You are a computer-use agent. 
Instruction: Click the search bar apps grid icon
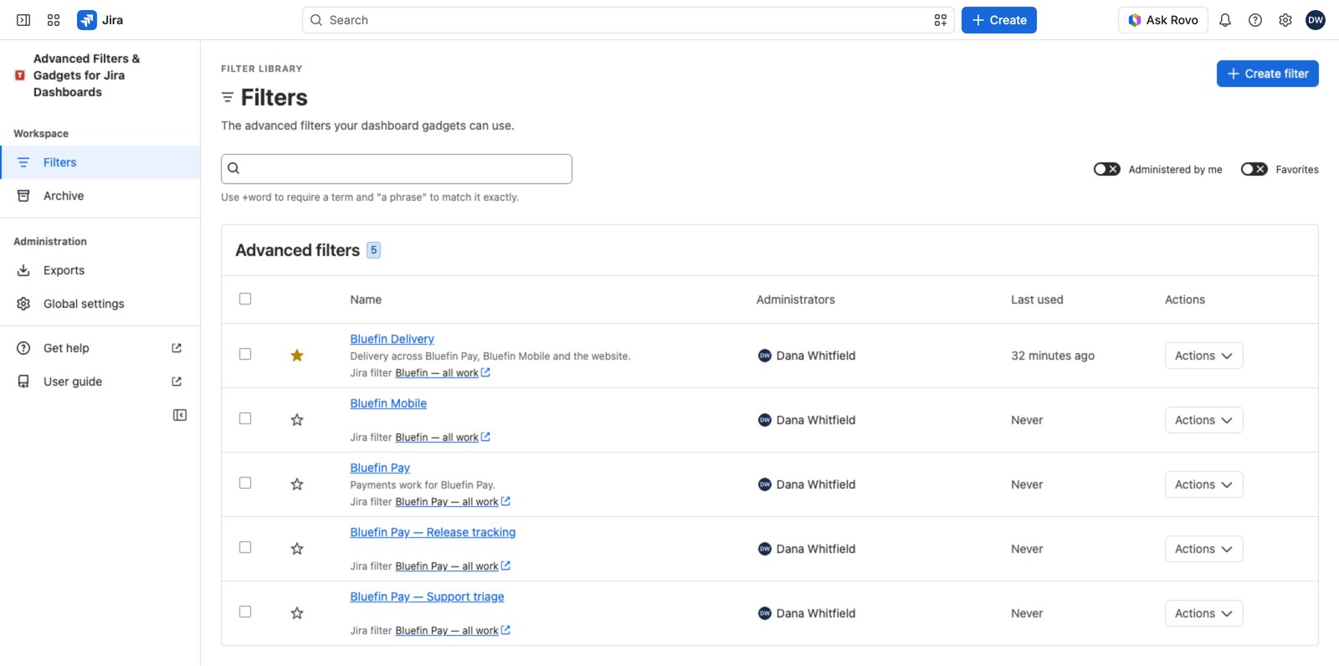(941, 20)
